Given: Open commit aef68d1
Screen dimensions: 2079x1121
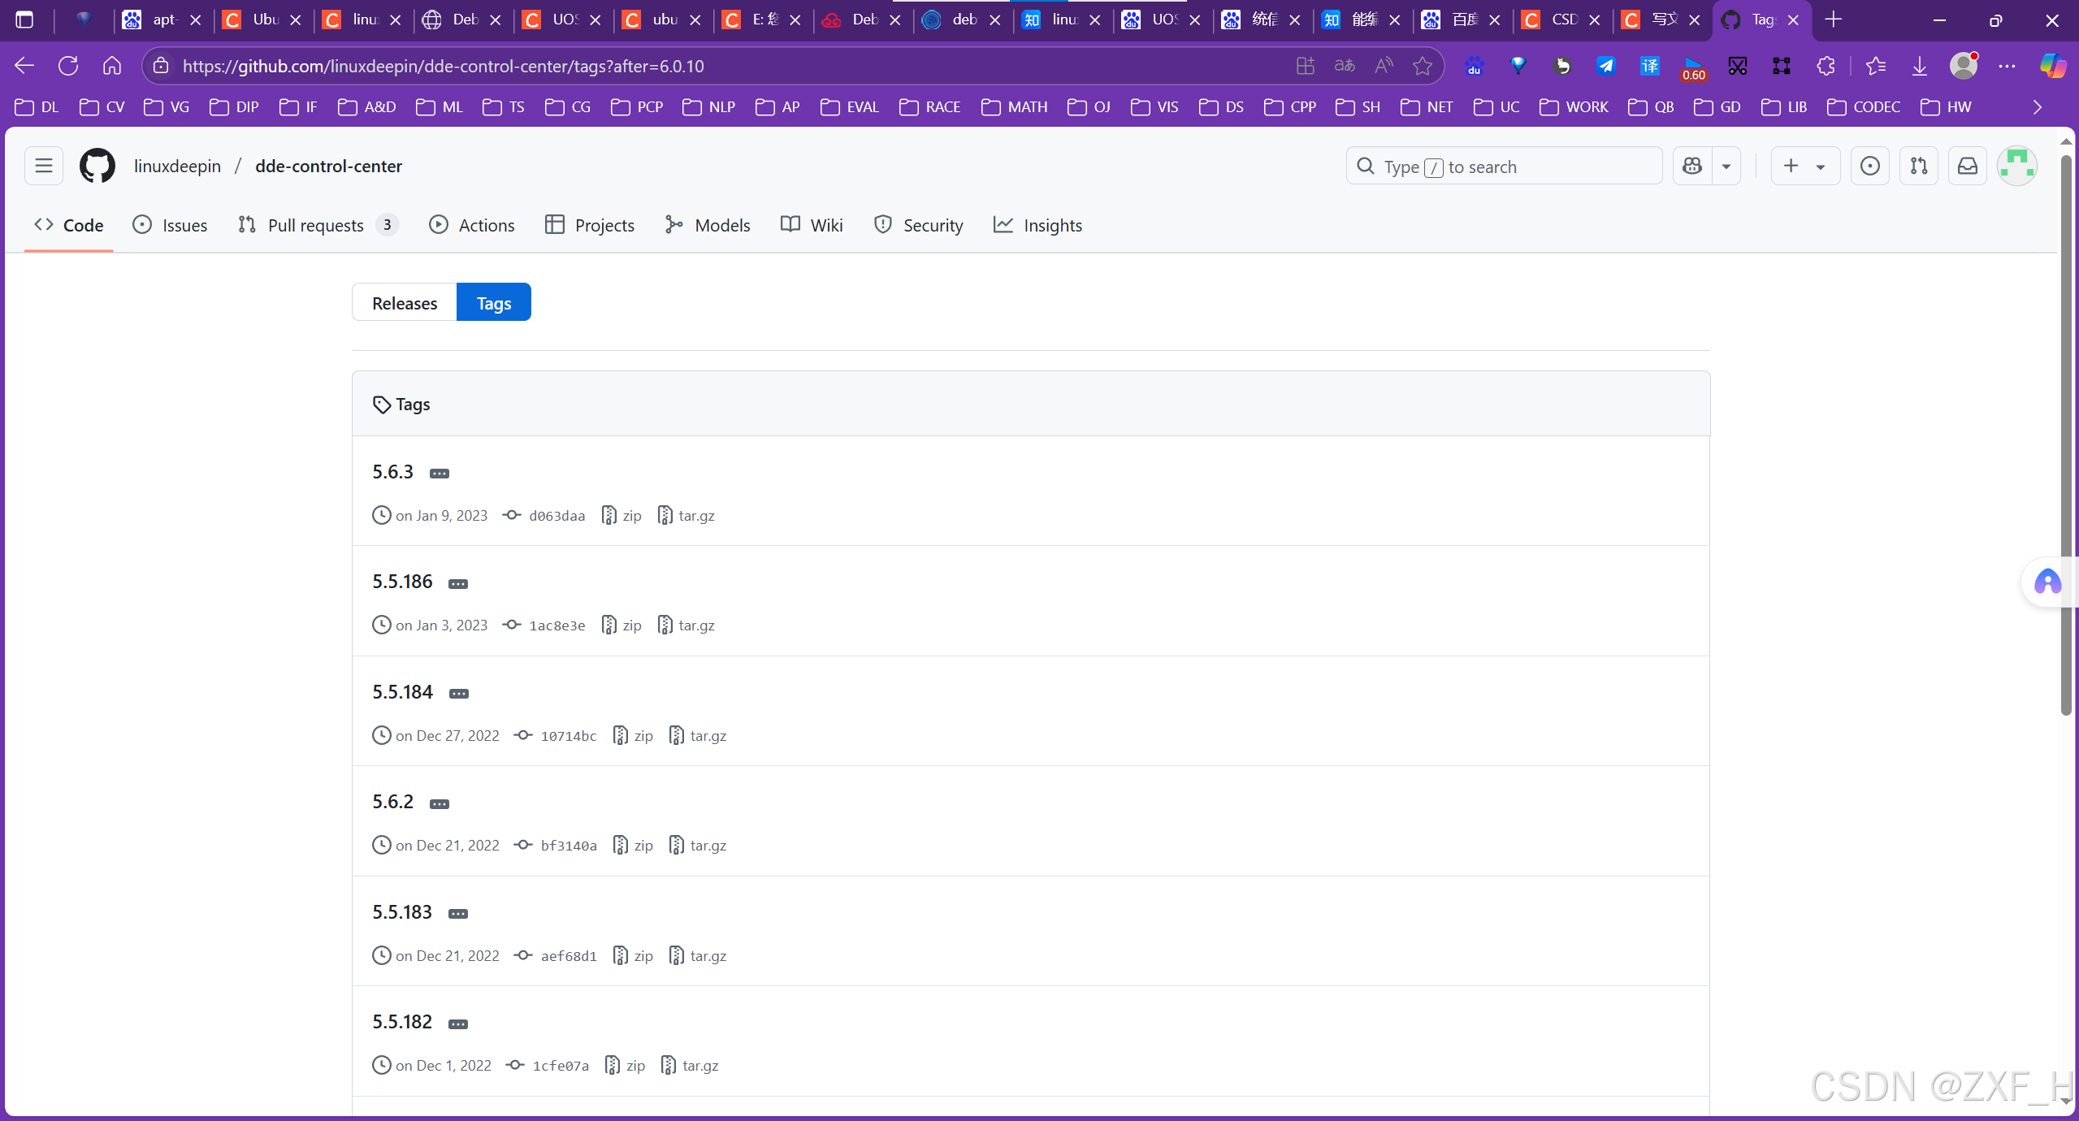Looking at the screenshot, I should 557,956.
